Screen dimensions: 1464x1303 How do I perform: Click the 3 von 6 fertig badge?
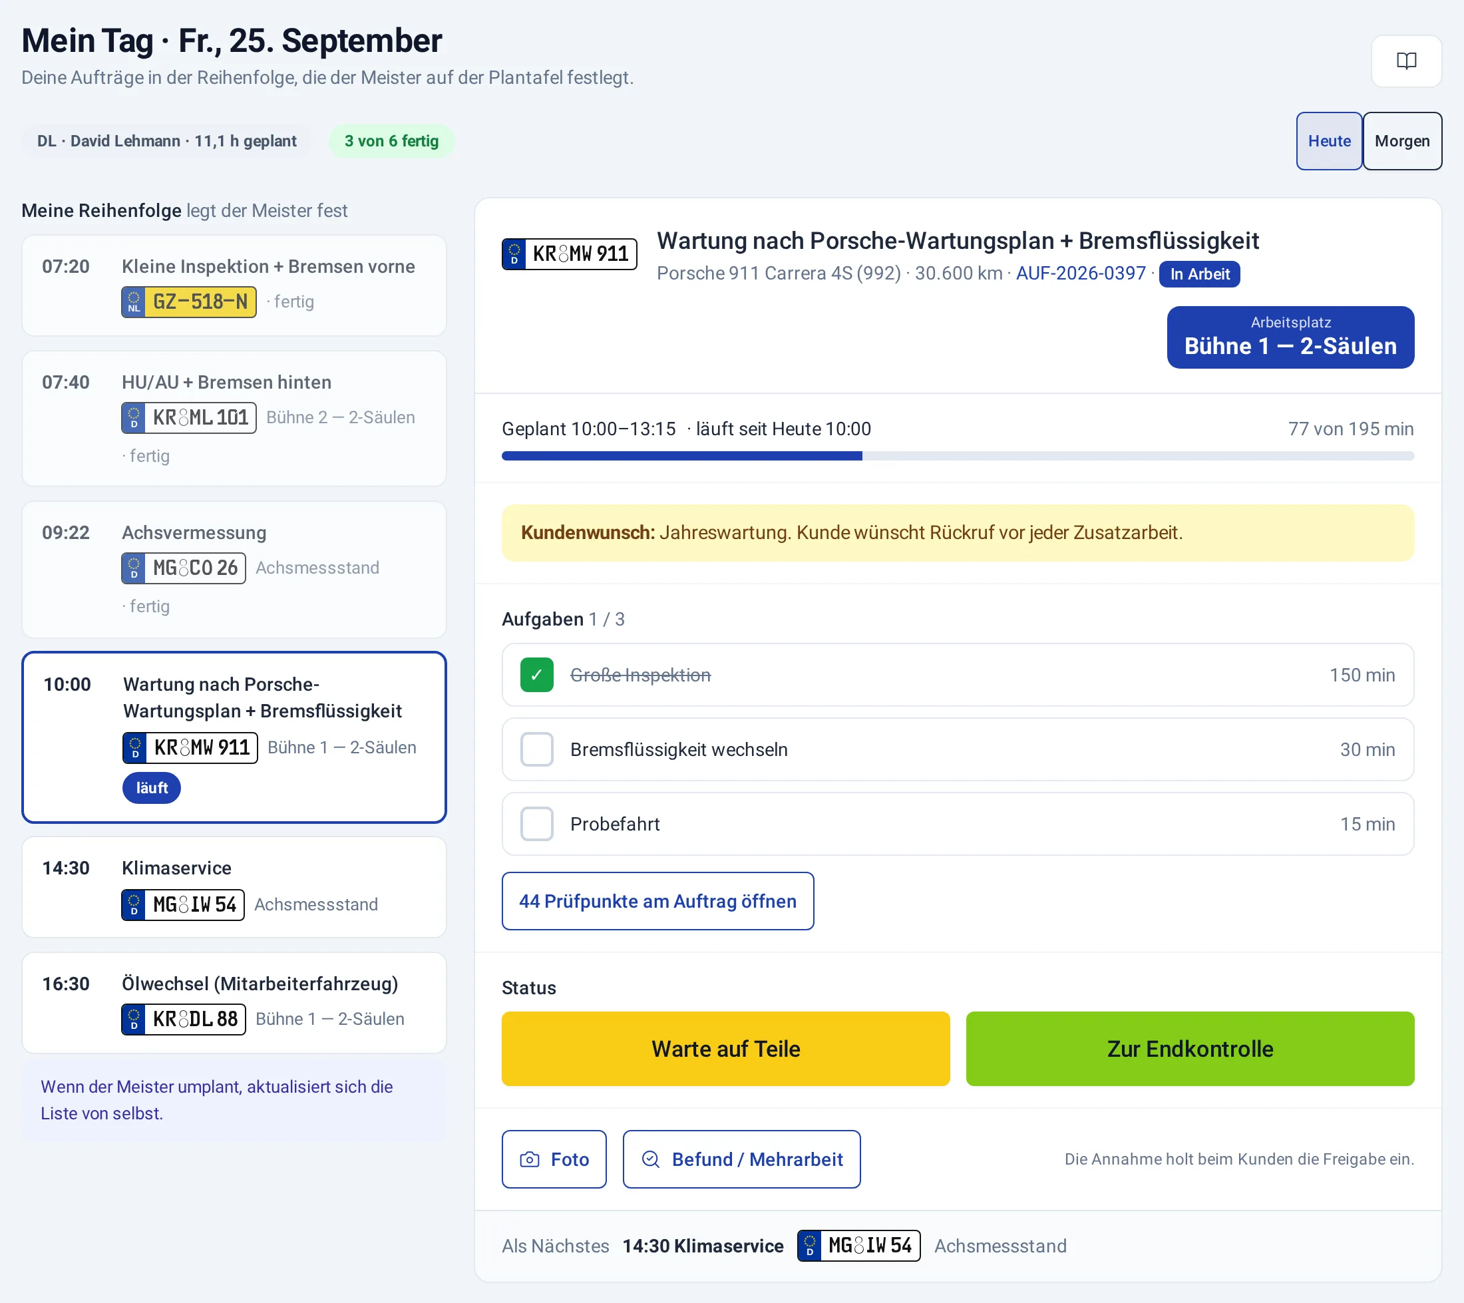pos(391,141)
